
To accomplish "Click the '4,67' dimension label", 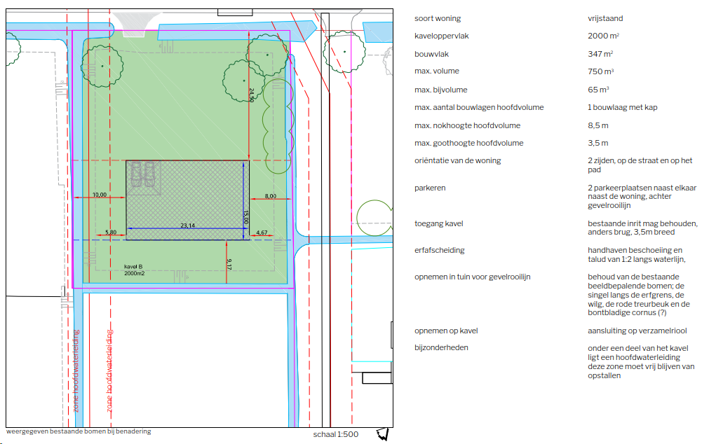I will (262, 233).
